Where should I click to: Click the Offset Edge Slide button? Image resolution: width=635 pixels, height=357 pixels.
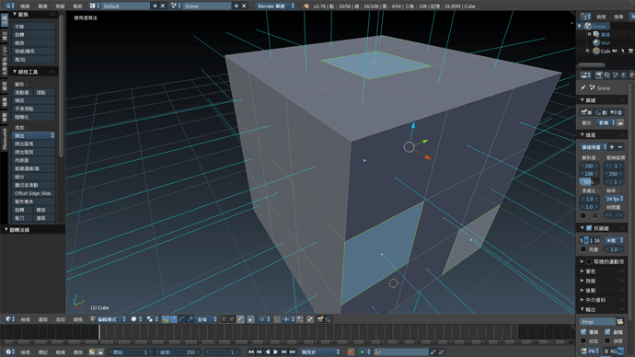point(33,193)
